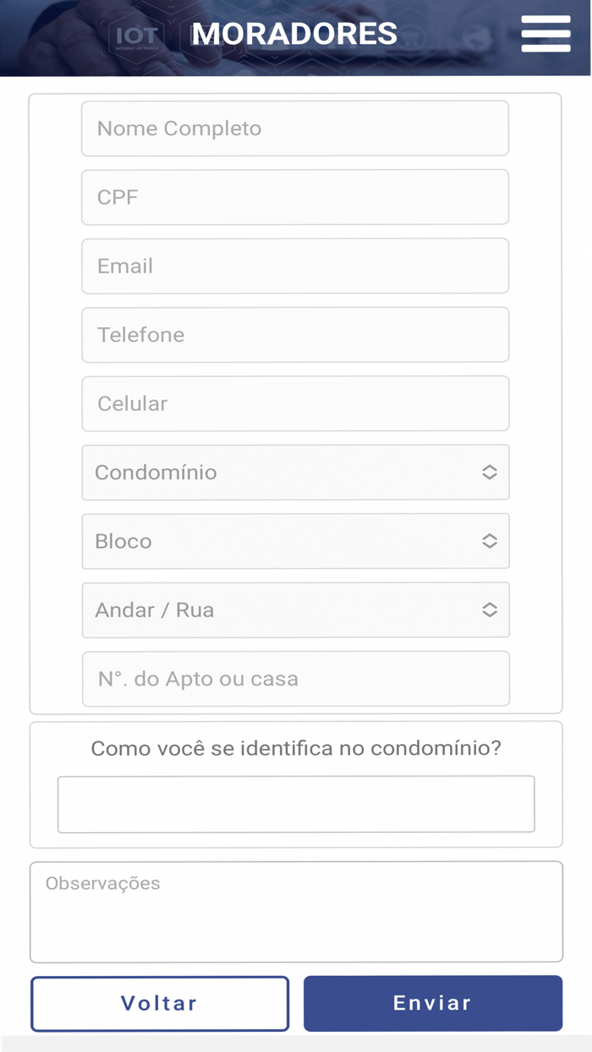Click the condominium identification input box
592x1052 pixels.
coord(296,804)
